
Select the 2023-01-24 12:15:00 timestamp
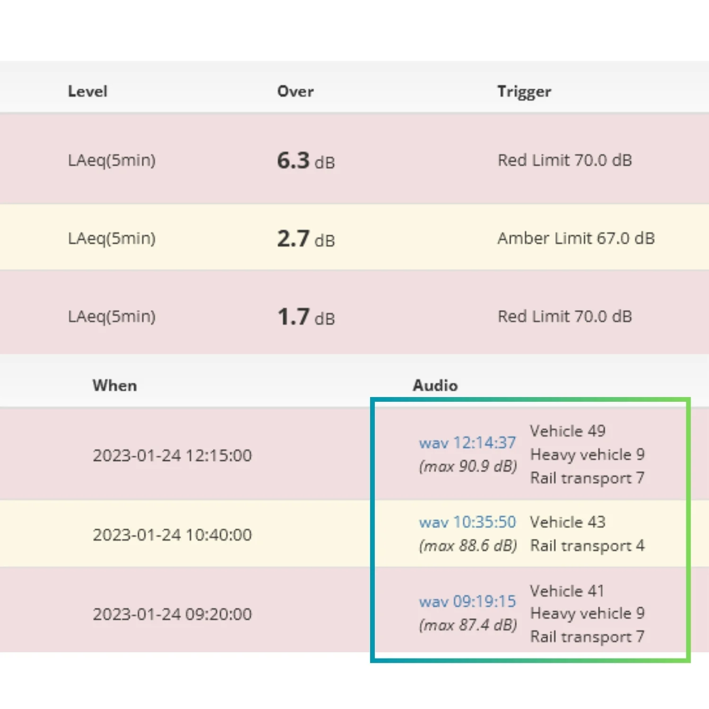pyautogui.click(x=172, y=456)
